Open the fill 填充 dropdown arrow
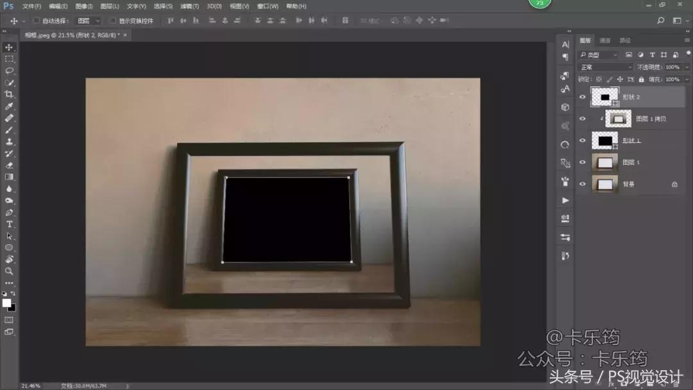 pos(687,80)
